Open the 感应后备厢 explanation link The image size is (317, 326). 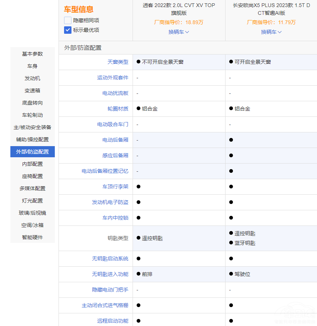coord(116,155)
